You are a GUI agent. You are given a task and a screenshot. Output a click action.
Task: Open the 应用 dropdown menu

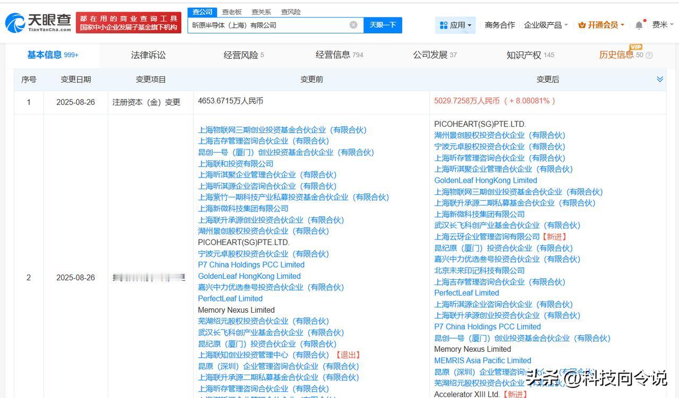456,25
